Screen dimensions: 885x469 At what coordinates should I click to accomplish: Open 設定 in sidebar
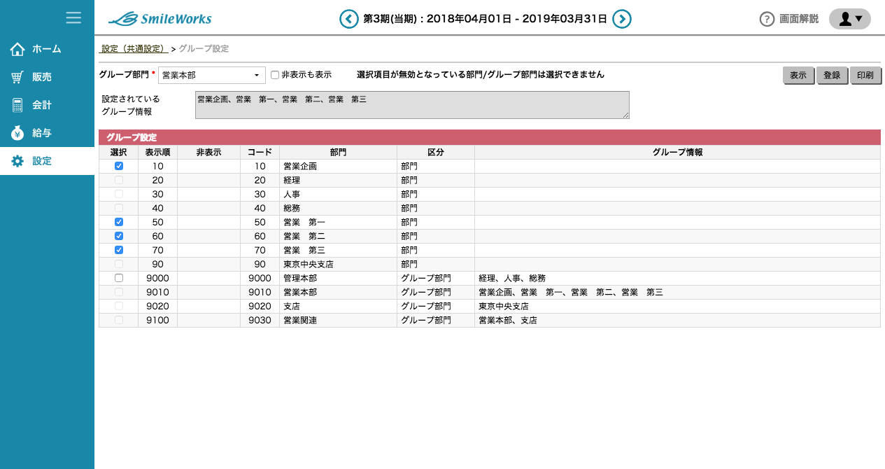[47, 161]
